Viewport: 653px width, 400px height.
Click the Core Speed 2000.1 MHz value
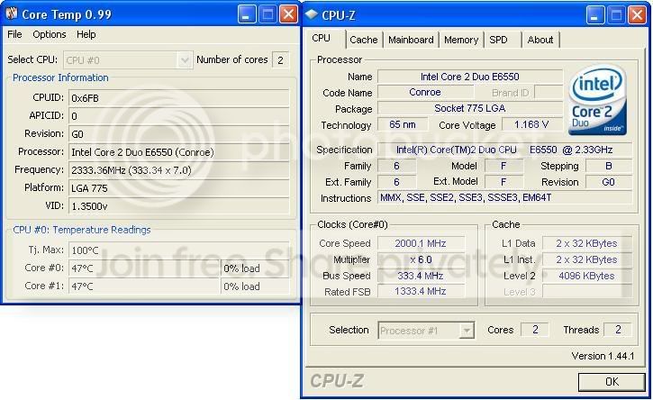(x=421, y=243)
